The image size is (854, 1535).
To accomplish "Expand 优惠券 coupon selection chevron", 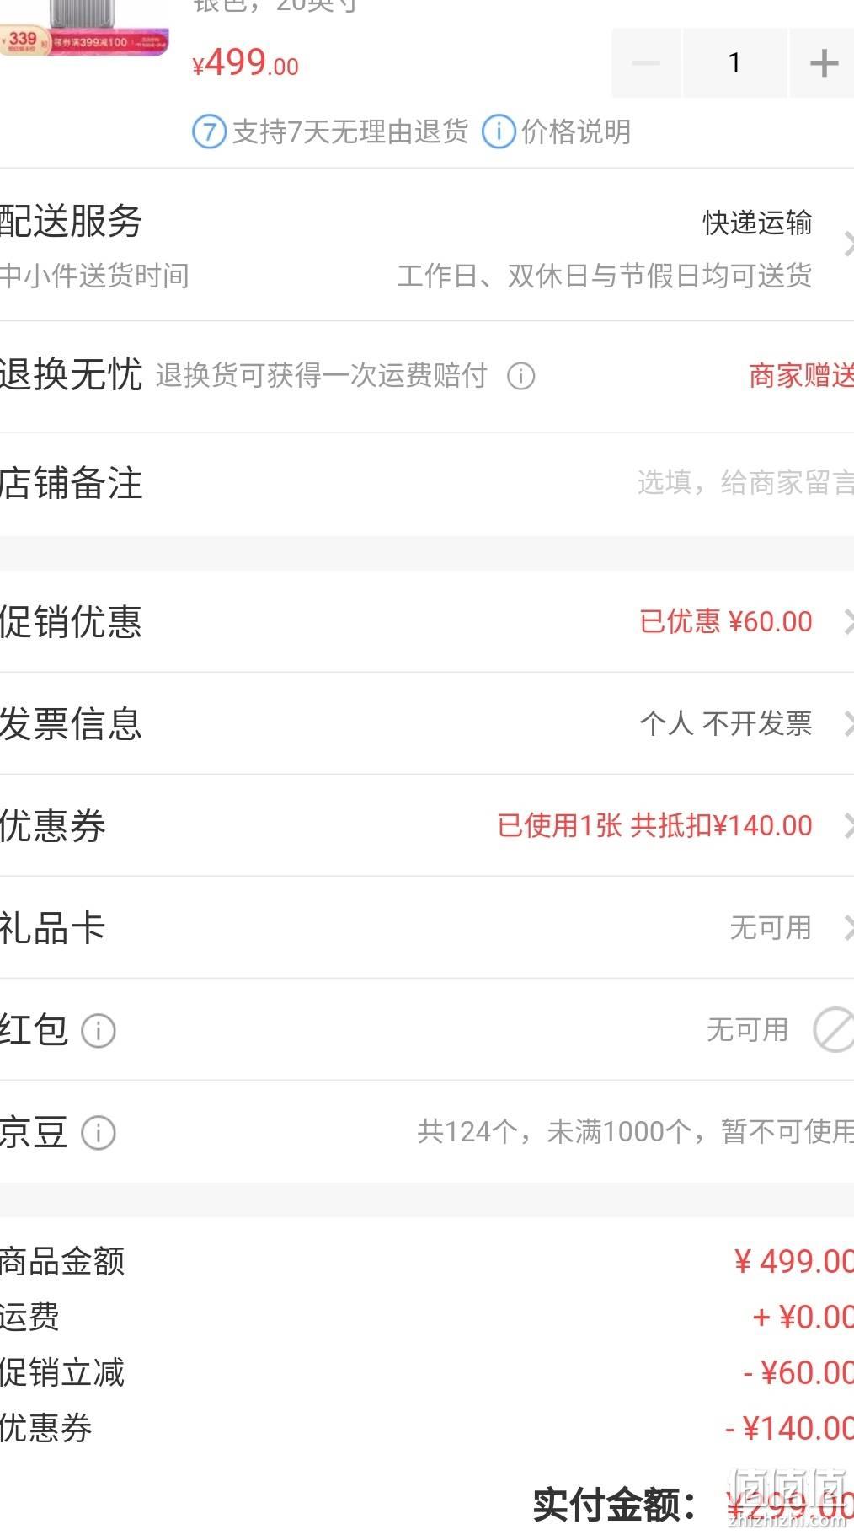I will [x=848, y=826].
